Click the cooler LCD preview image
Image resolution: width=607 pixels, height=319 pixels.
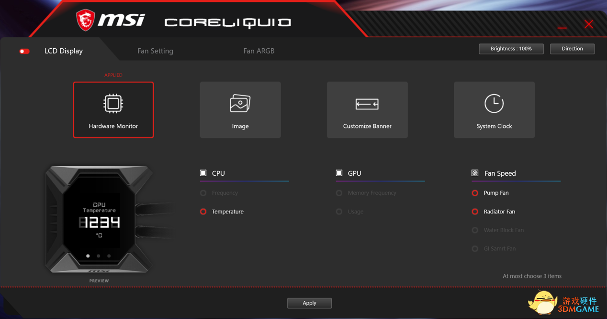[99, 220]
